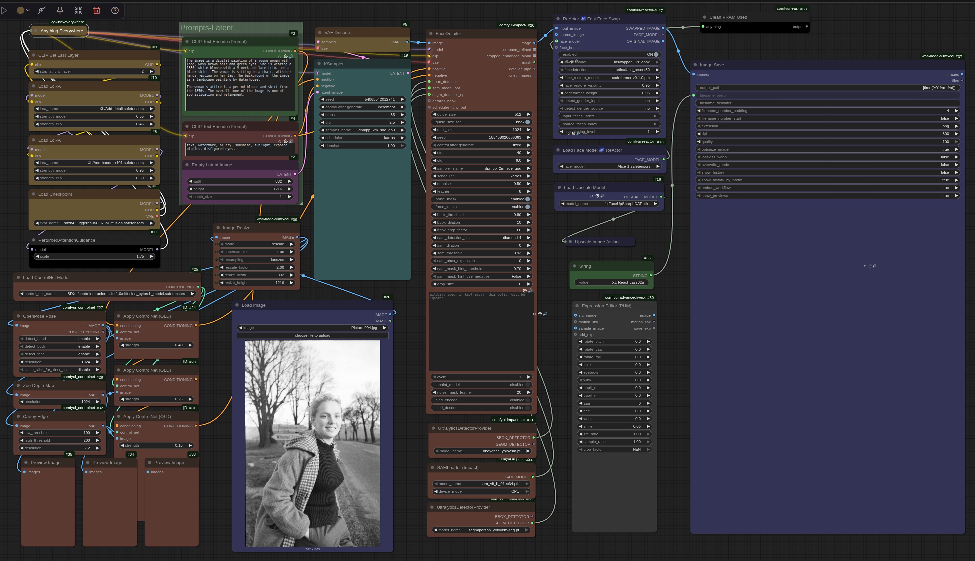
Task: Open the sampler_name combo in KSampler
Action: pos(362,130)
